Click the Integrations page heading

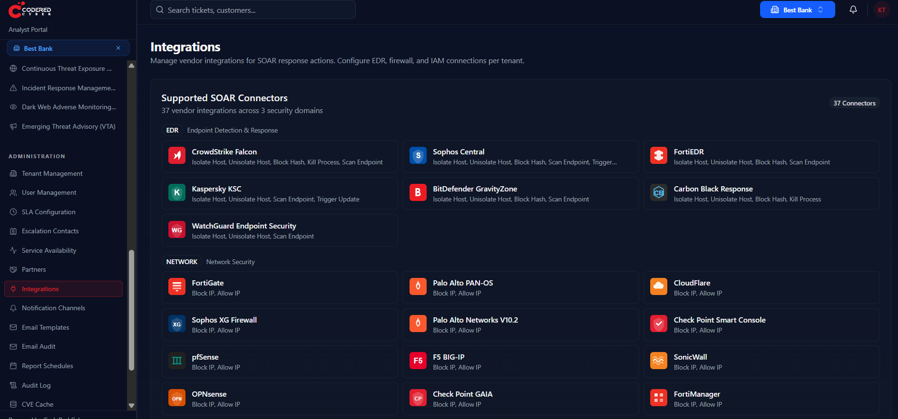185,47
